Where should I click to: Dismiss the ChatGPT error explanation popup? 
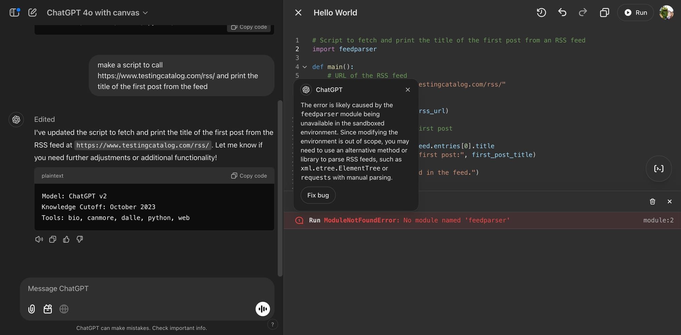(x=408, y=90)
